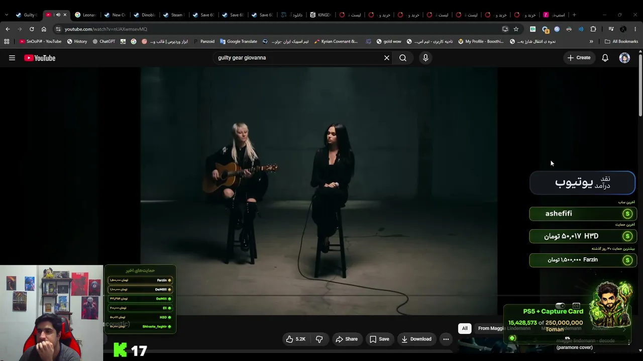Open the Chrome media control icon
The height and width of the screenshot is (361, 643).
point(611,29)
